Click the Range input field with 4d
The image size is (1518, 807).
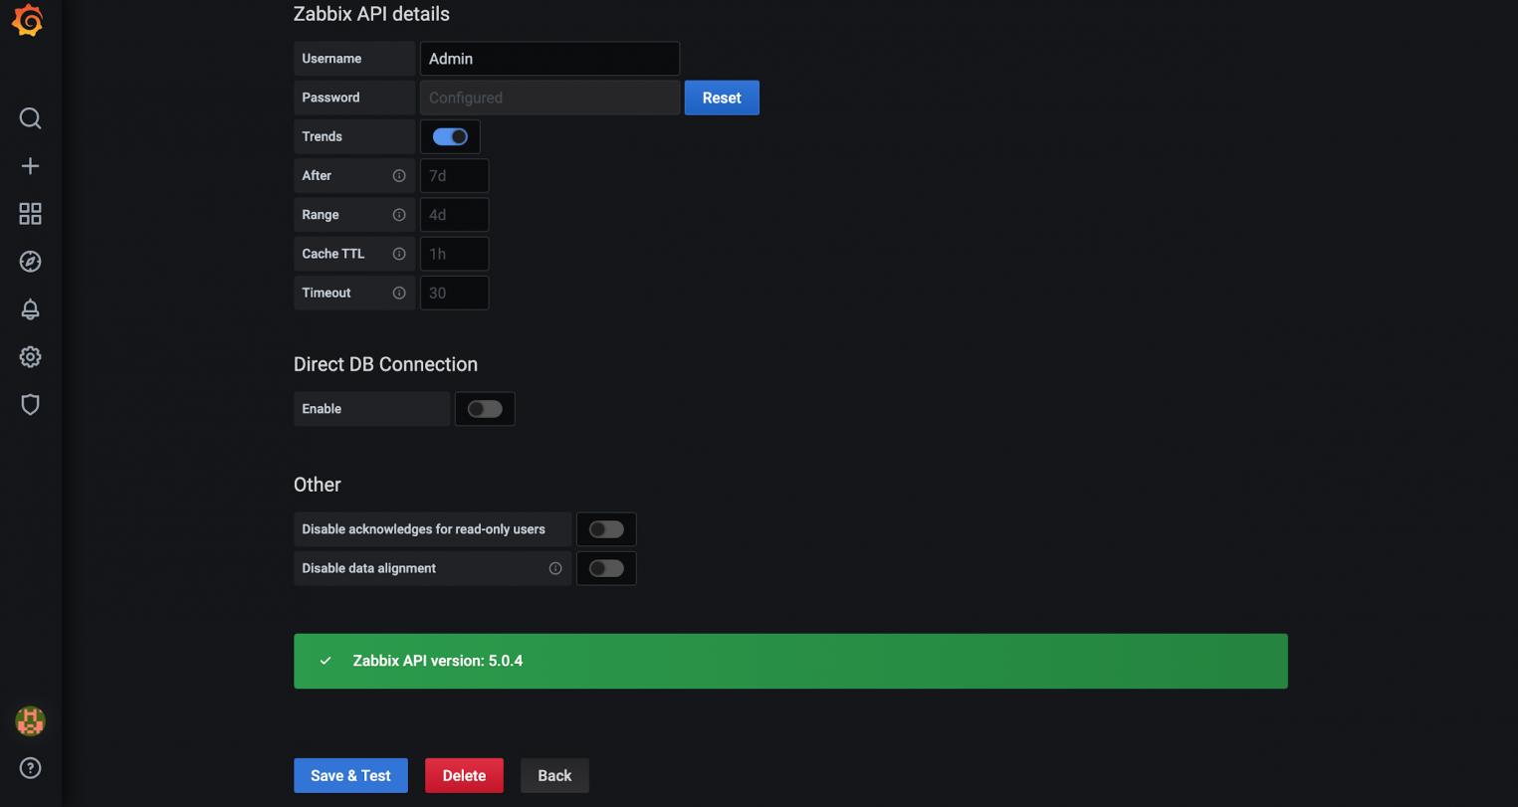click(x=454, y=215)
